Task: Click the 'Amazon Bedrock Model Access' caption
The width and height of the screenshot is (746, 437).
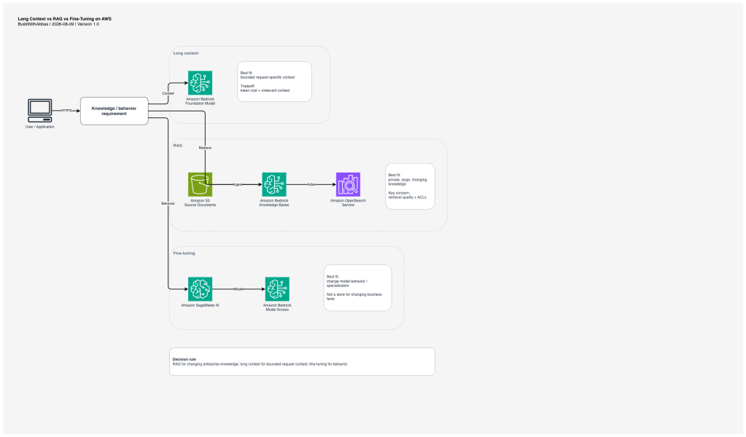Action: click(277, 307)
